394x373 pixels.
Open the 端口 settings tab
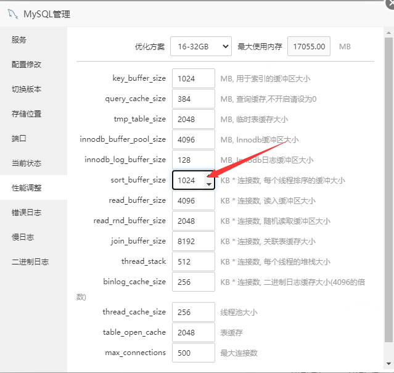[x=19, y=139]
